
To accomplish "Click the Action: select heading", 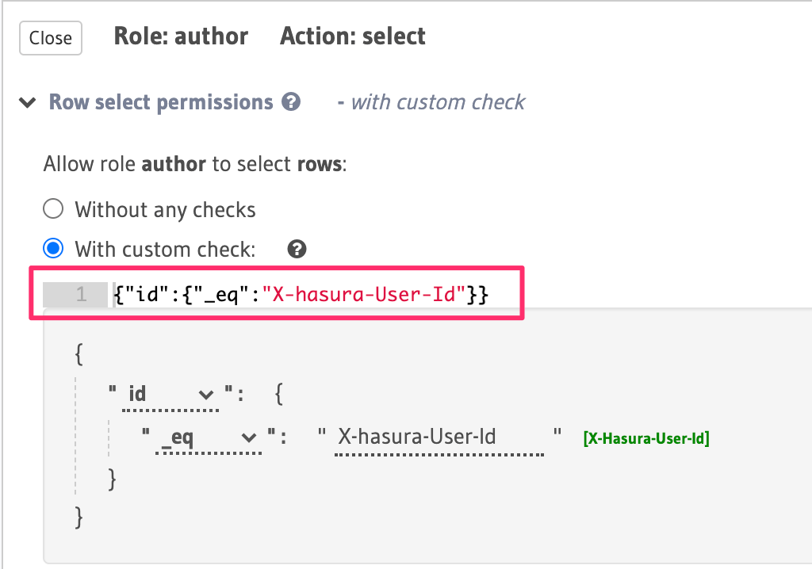I will pos(353,36).
